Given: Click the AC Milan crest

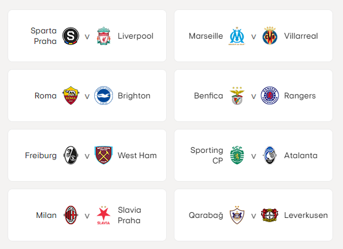Looking at the screenshot, I should coord(70,215).
